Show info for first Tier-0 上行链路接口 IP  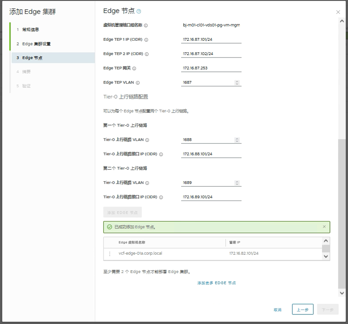(161, 154)
